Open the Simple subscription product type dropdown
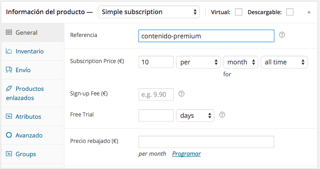The height and width of the screenshot is (169, 320). click(x=149, y=12)
